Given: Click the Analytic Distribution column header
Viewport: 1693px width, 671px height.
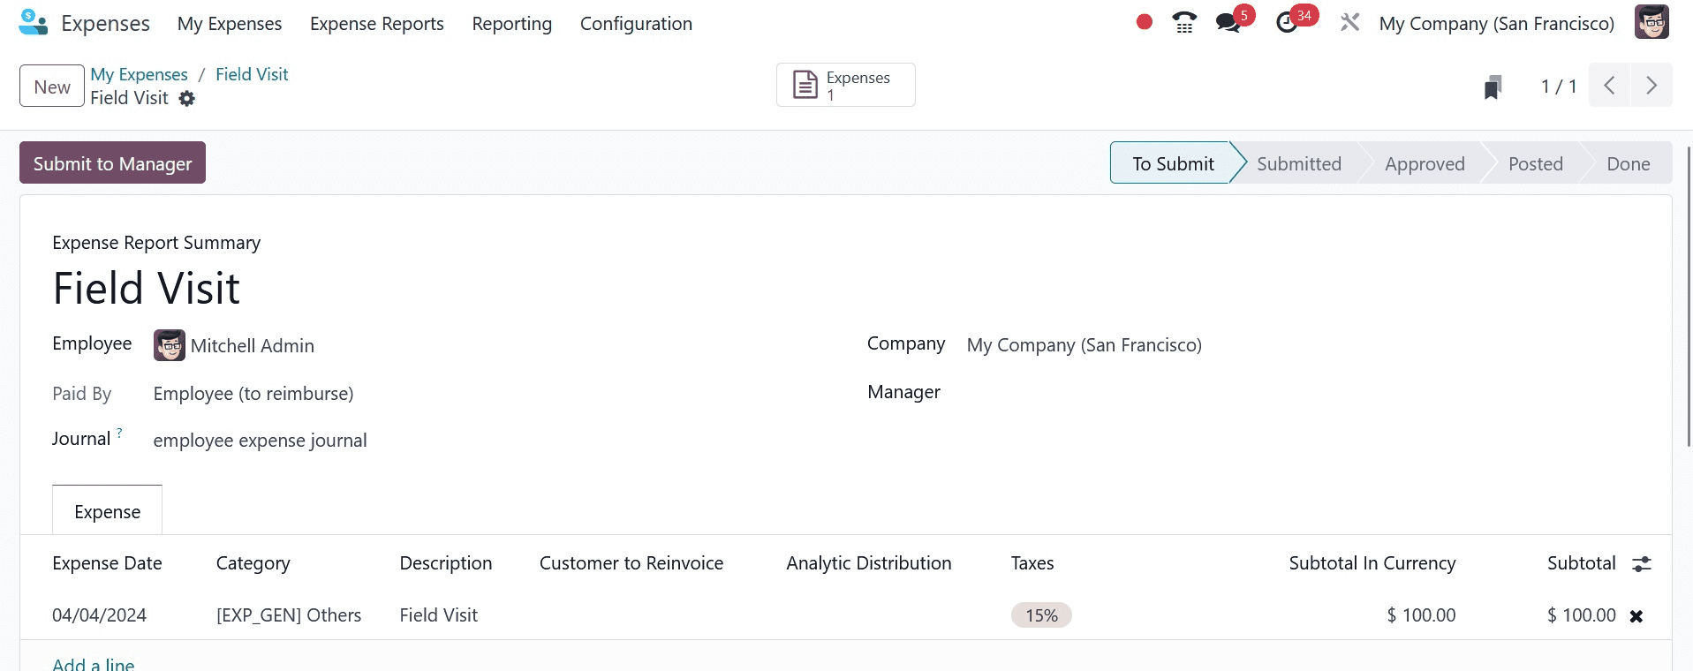Looking at the screenshot, I should [868, 563].
